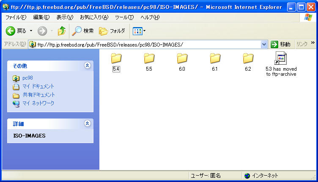Click the マイ ネットワーク icon
318x182 pixels.
(x=16, y=104)
